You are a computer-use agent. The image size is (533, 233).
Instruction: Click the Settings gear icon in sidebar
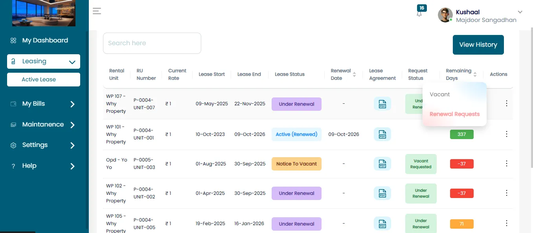point(13,145)
